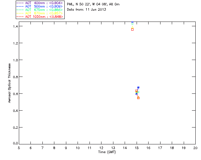Click the time axis tick label 8

pos(54,148)
